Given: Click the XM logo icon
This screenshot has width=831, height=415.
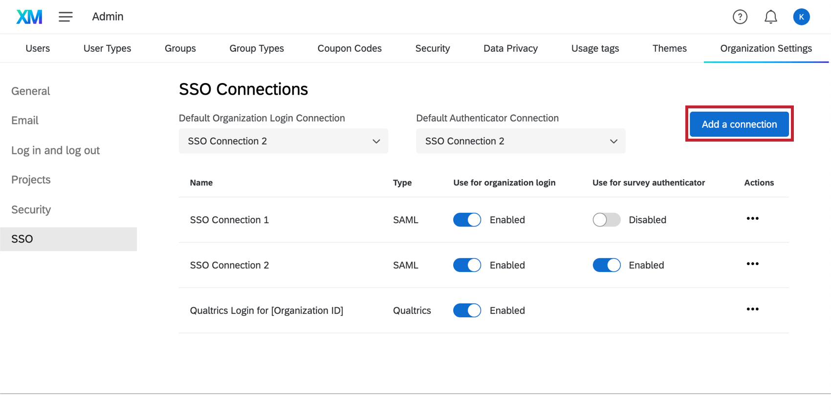Looking at the screenshot, I should click(x=29, y=17).
